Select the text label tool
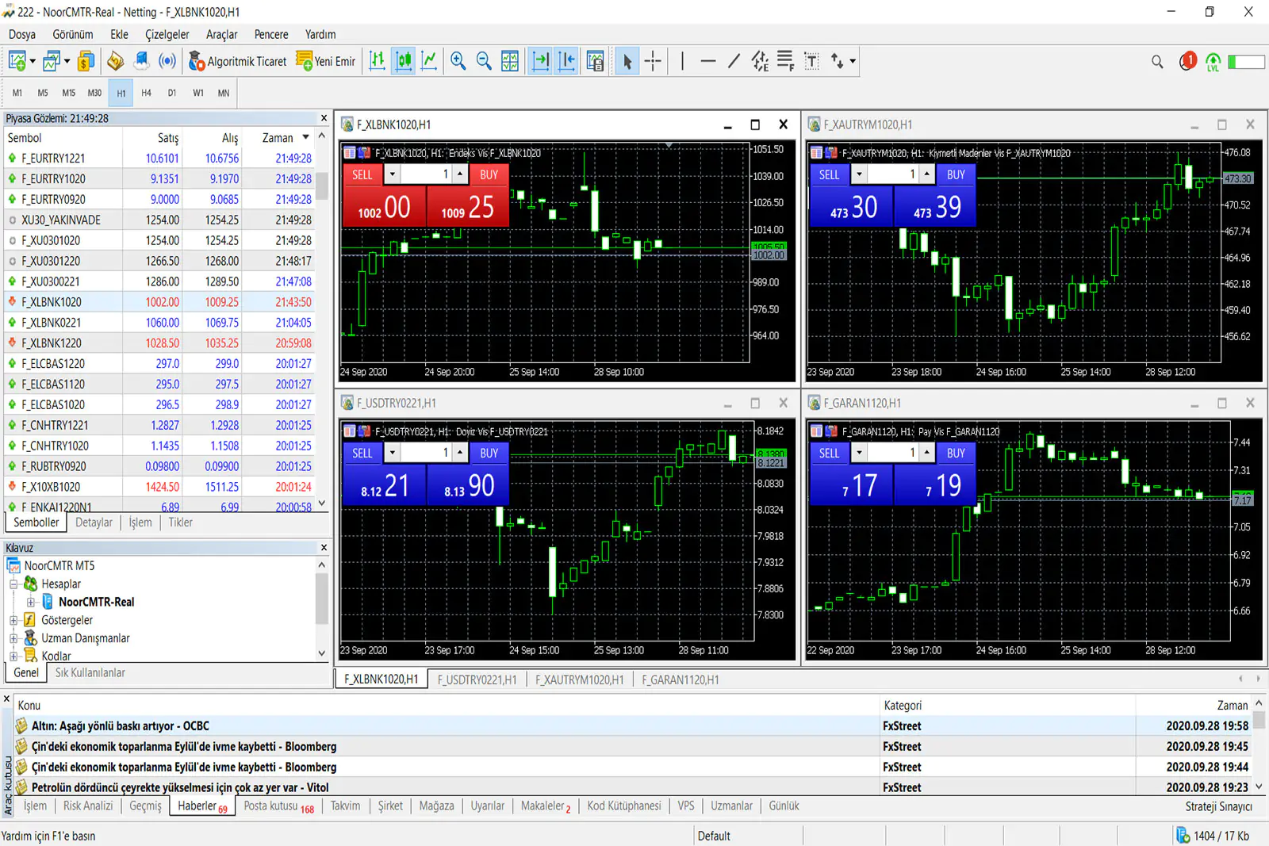The width and height of the screenshot is (1269, 846). tap(811, 61)
